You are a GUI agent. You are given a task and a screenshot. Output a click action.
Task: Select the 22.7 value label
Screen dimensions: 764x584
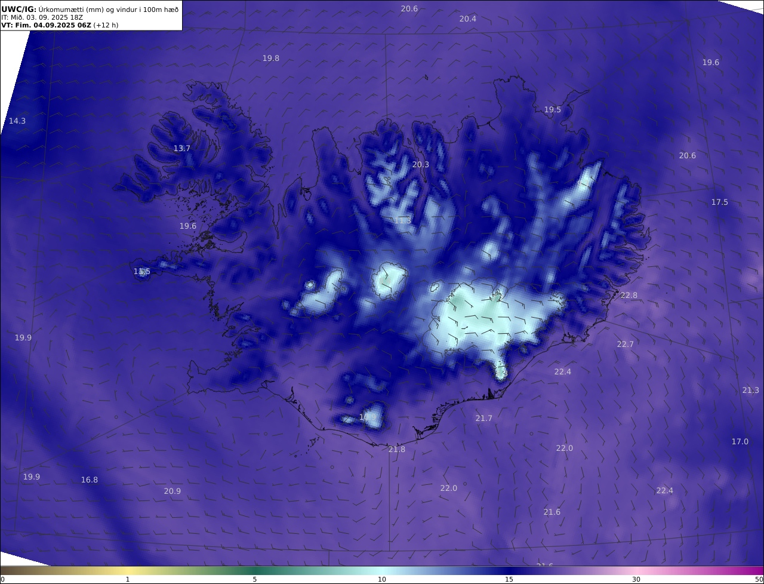pos(626,345)
